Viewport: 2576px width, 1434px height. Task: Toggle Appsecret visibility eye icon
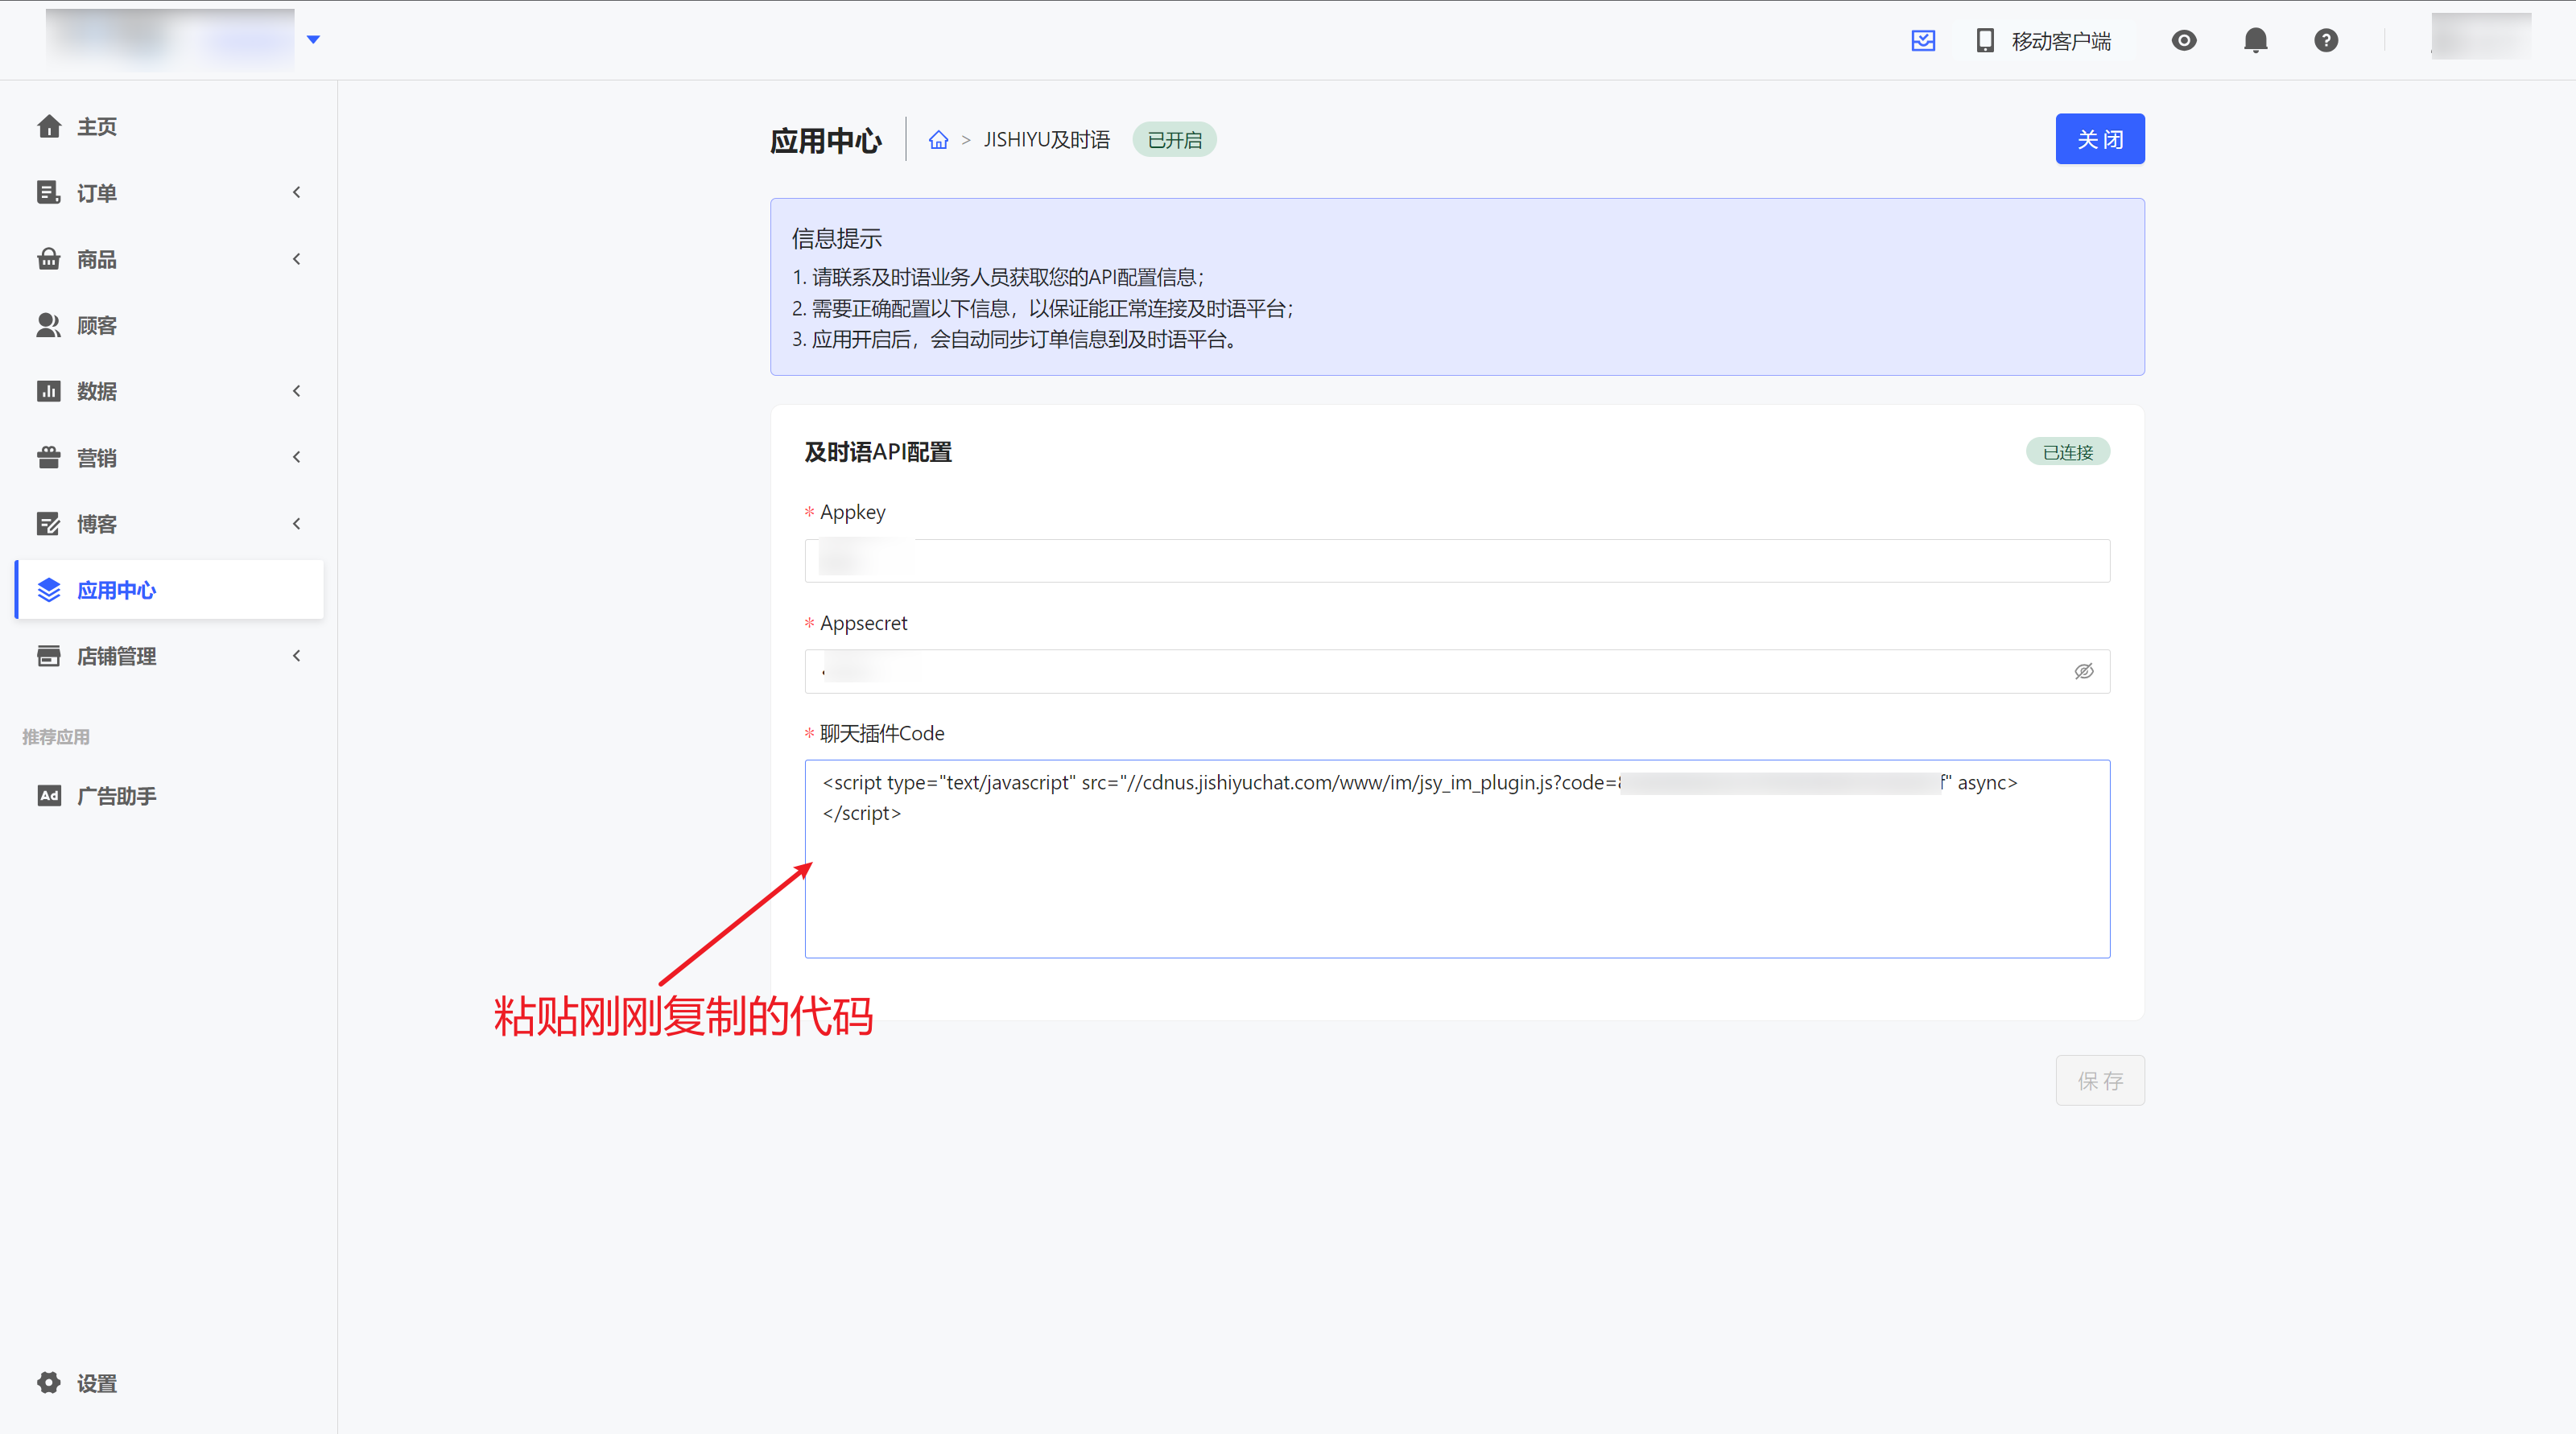pyautogui.click(x=2084, y=671)
